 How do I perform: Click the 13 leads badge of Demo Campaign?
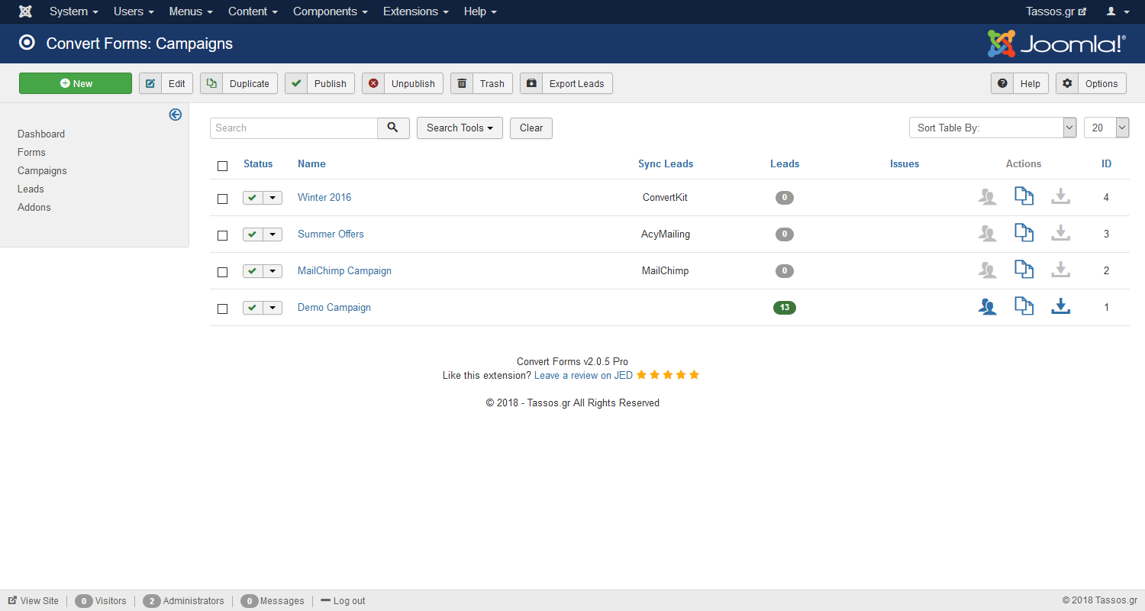pos(785,308)
